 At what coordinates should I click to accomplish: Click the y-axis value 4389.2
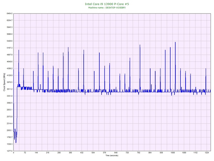pyautogui.click(x=10, y=68)
